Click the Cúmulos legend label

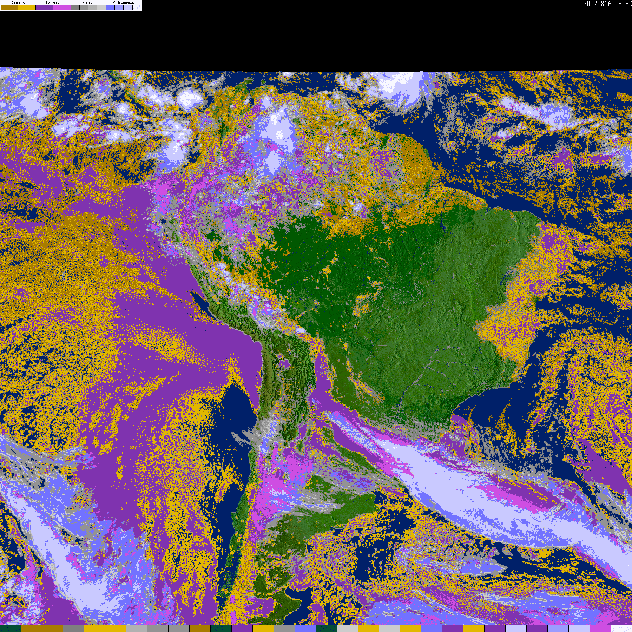(18, 2)
